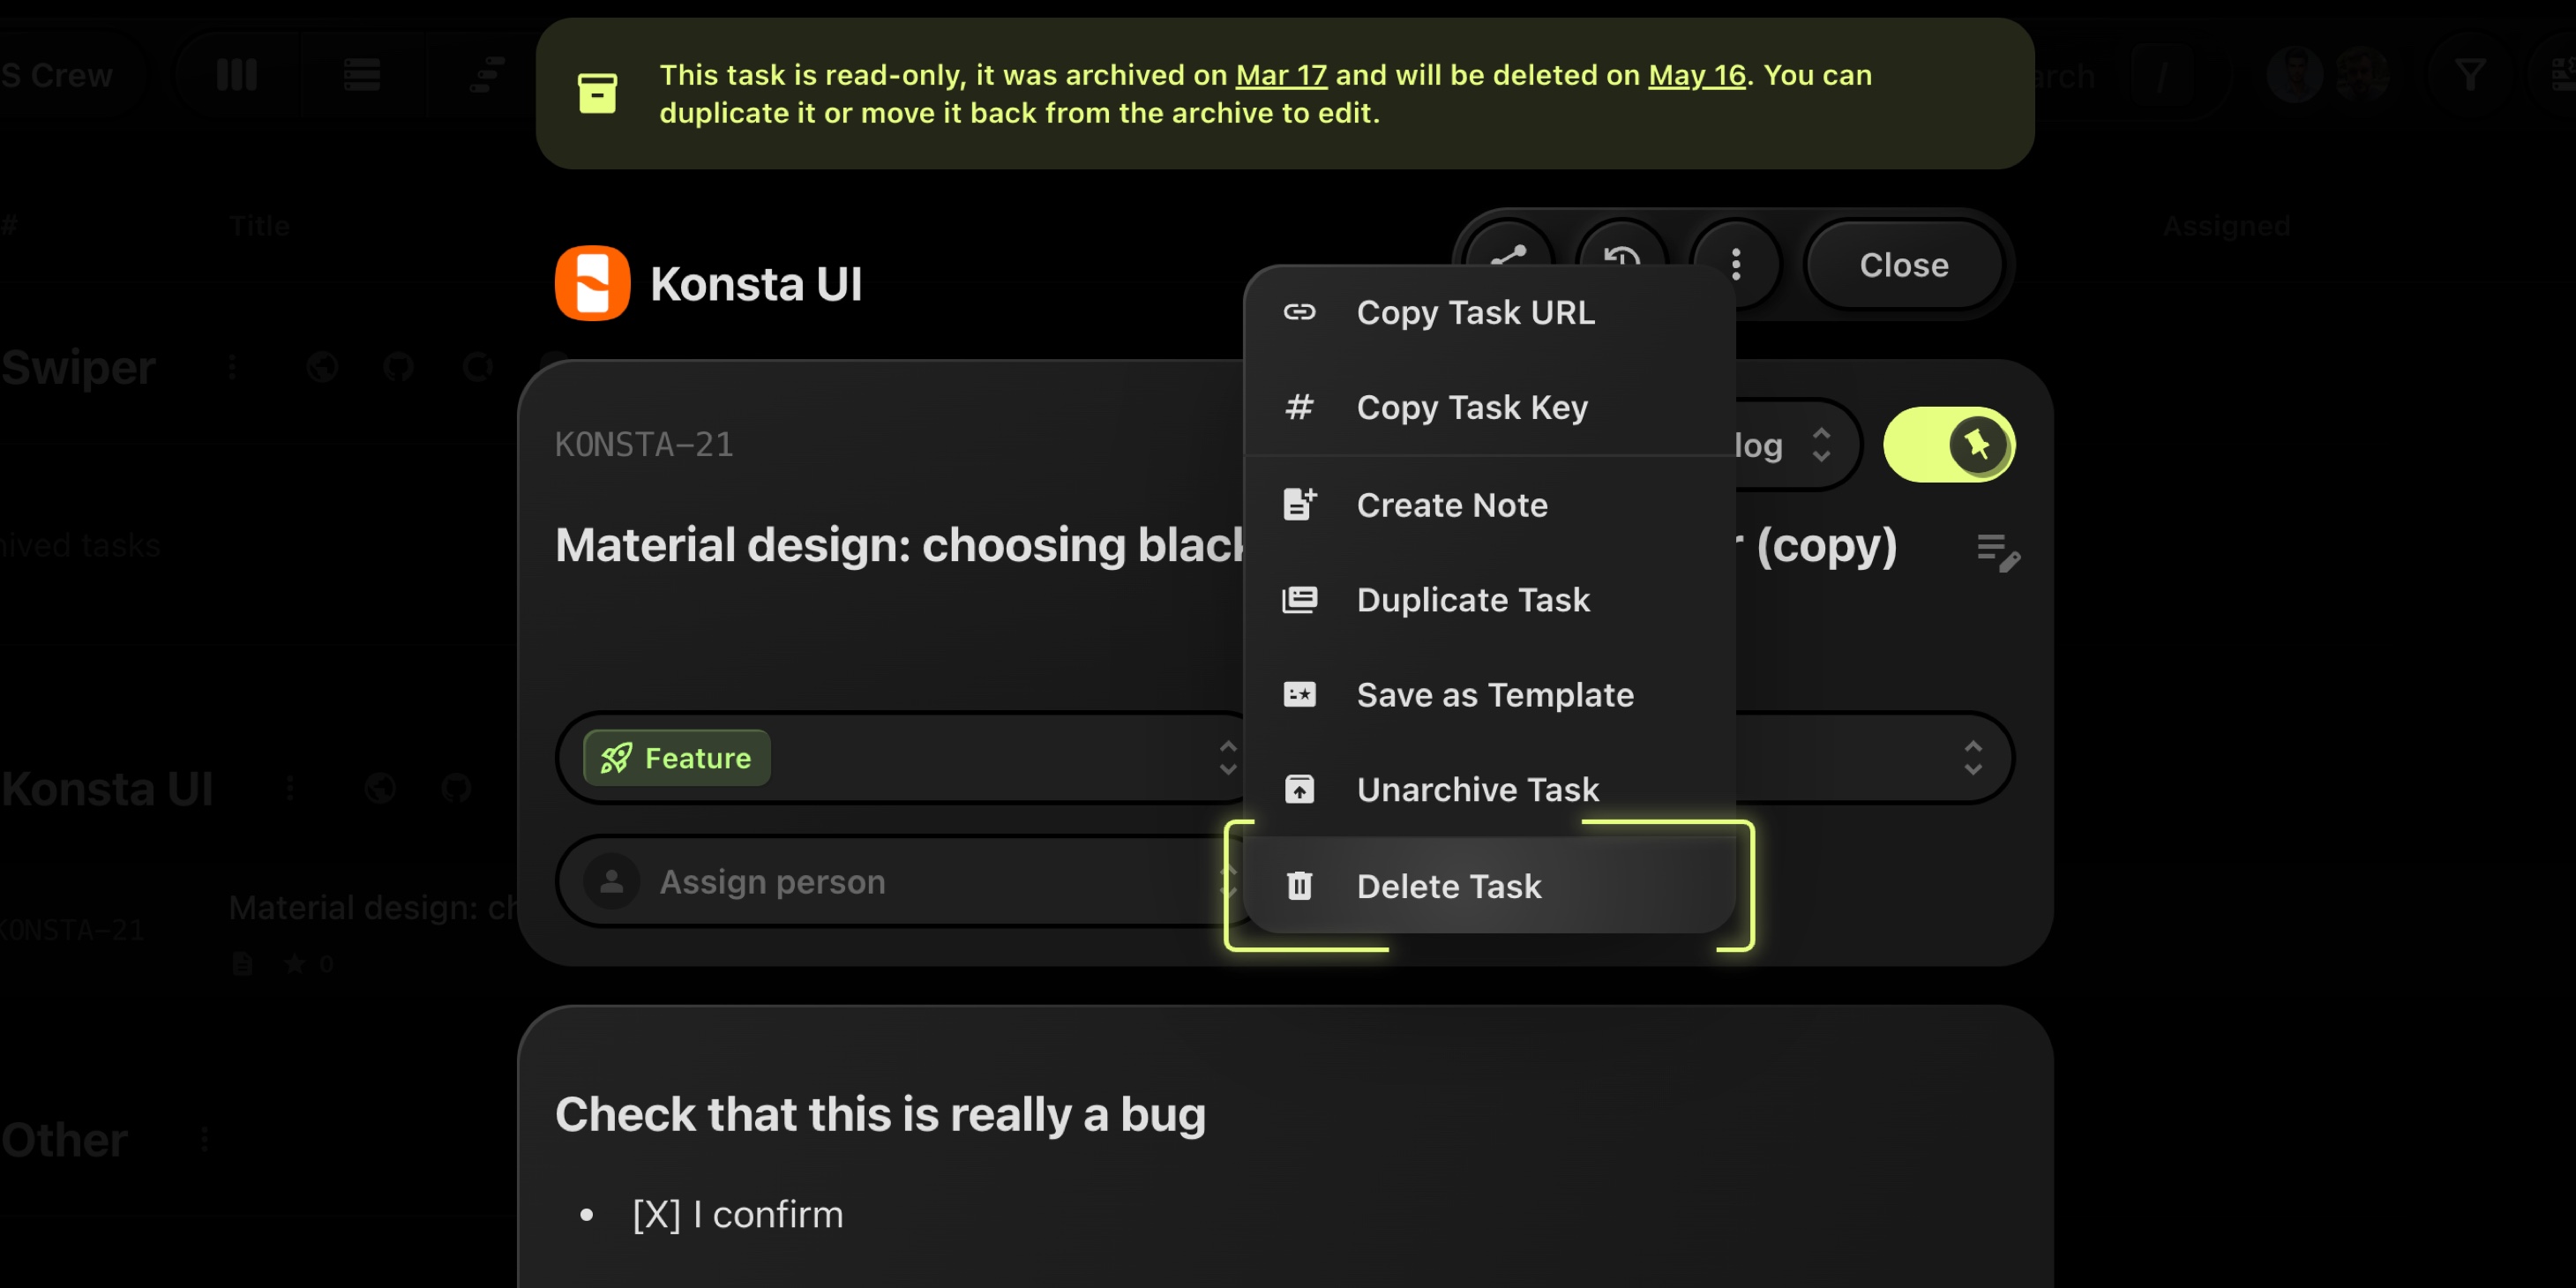The image size is (2576, 1288).
Task: Select Duplicate Task menu entry
Action: click(x=1472, y=599)
